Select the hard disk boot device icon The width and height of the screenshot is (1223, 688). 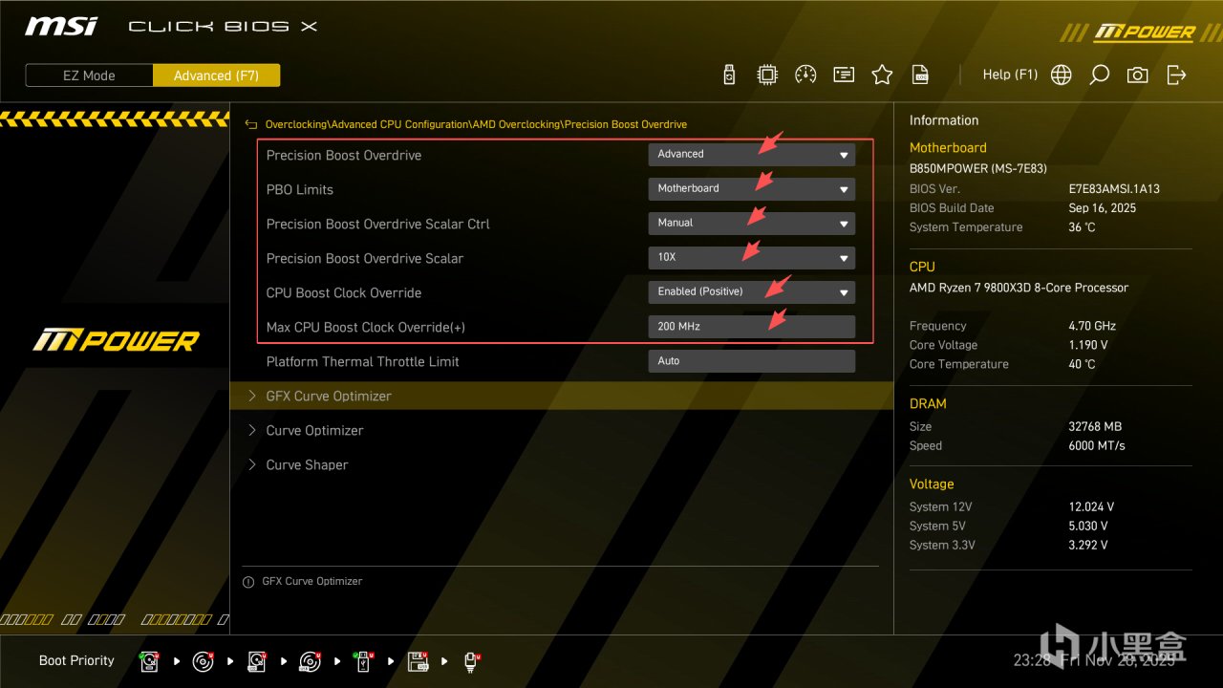tap(149, 661)
